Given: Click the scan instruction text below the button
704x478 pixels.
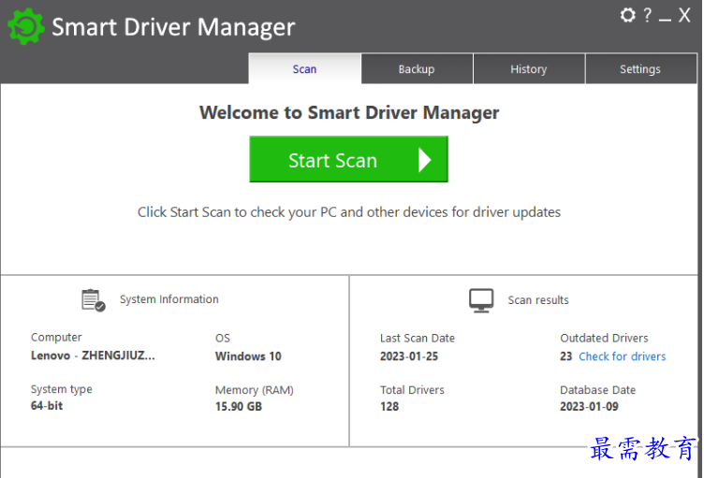Looking at the screenshot, I should tap(349, 211).
